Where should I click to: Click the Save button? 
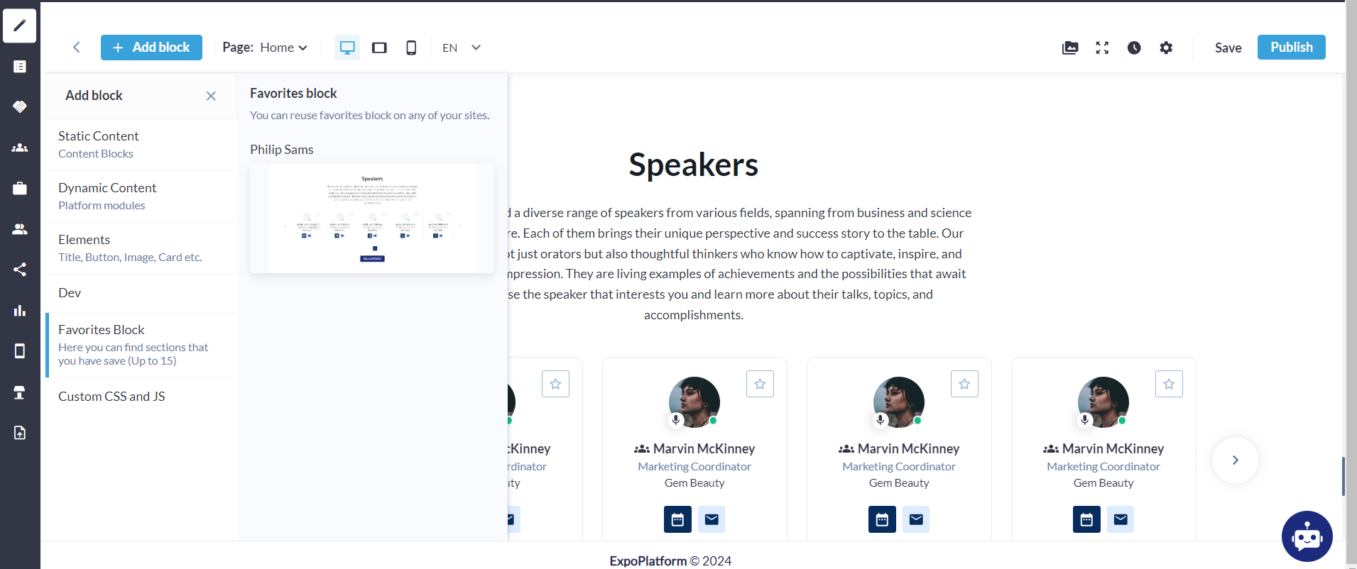1228,48
